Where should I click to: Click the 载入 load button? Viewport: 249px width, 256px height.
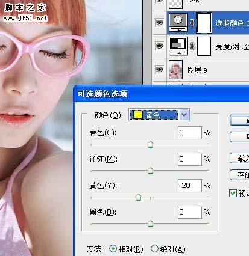coord(239,158)
